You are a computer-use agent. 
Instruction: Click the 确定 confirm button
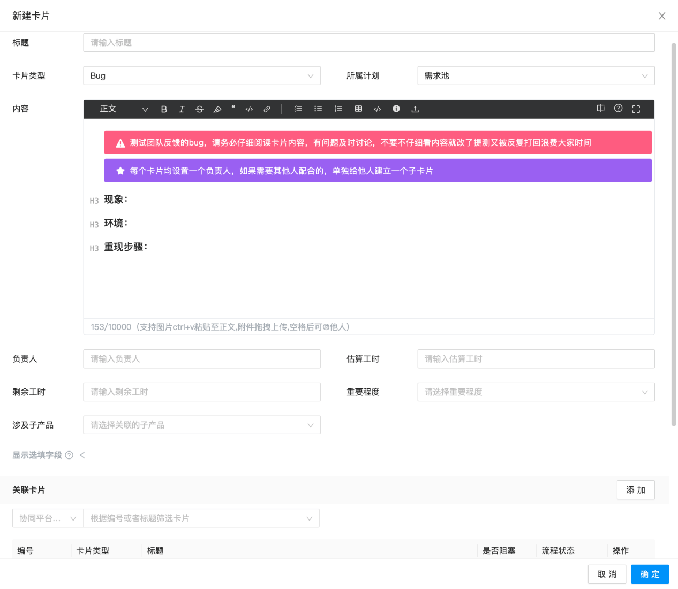650,574
